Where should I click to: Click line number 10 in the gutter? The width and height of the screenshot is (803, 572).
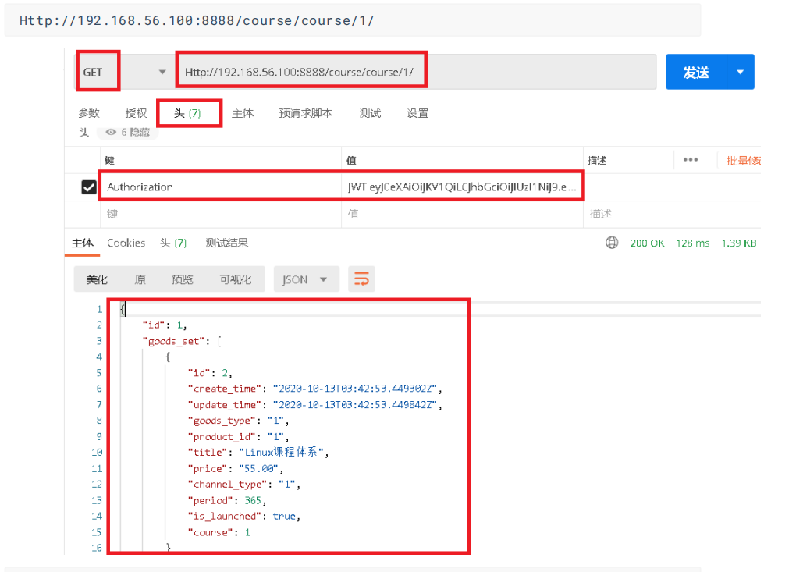pyautogui.click(x=97, y=452)
